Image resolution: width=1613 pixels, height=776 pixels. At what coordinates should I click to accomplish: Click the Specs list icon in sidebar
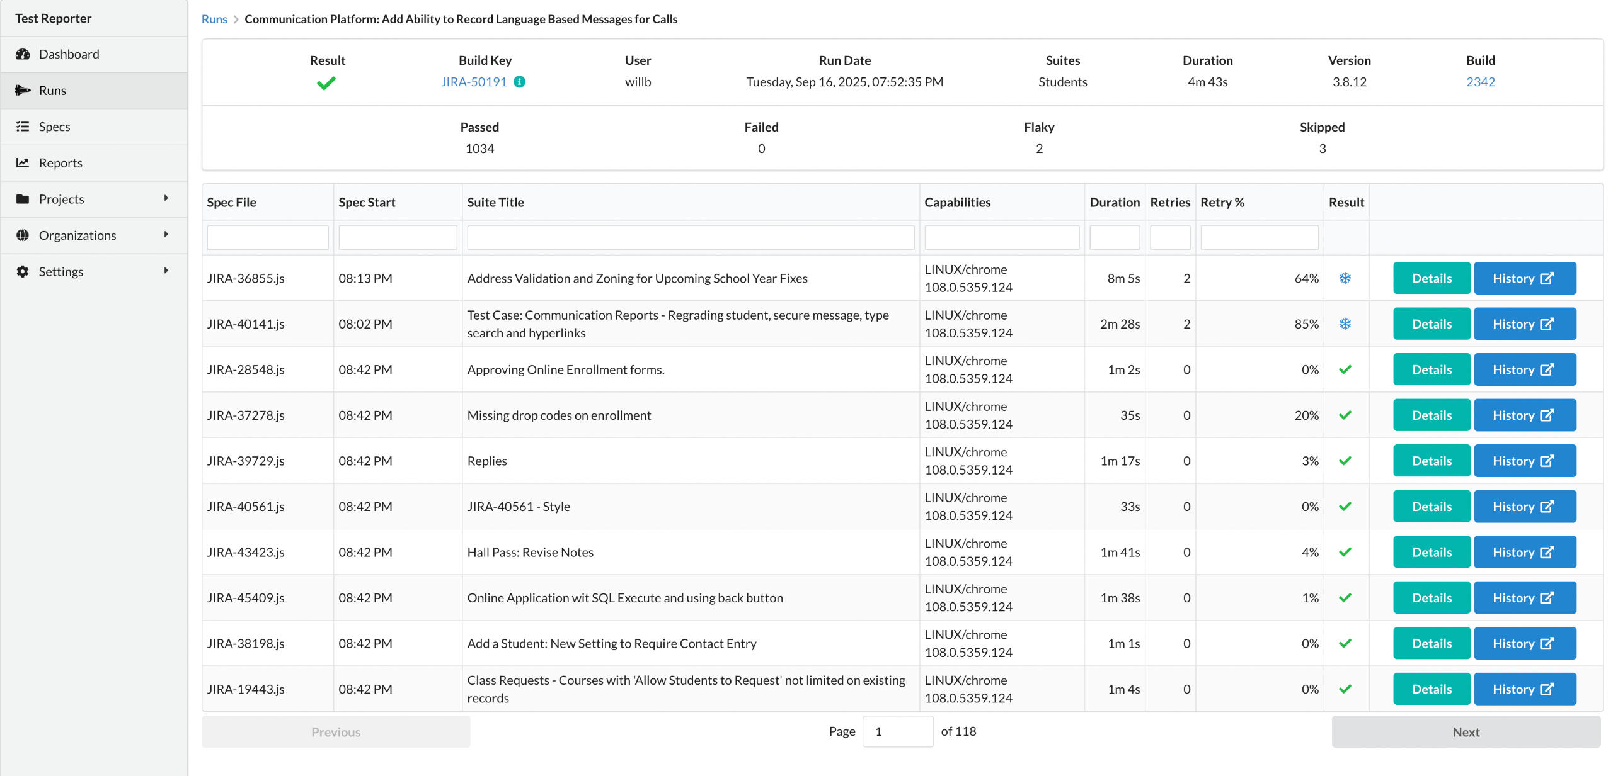(x=23, y=127)
